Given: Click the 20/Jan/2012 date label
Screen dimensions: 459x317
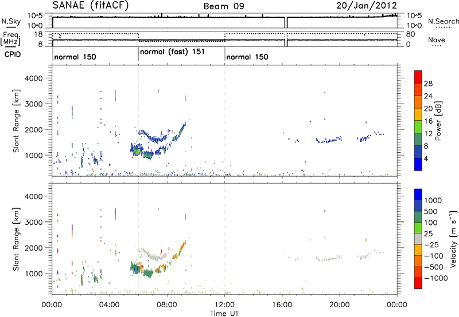Looking at the screenshot, I should tap(367, 6).
